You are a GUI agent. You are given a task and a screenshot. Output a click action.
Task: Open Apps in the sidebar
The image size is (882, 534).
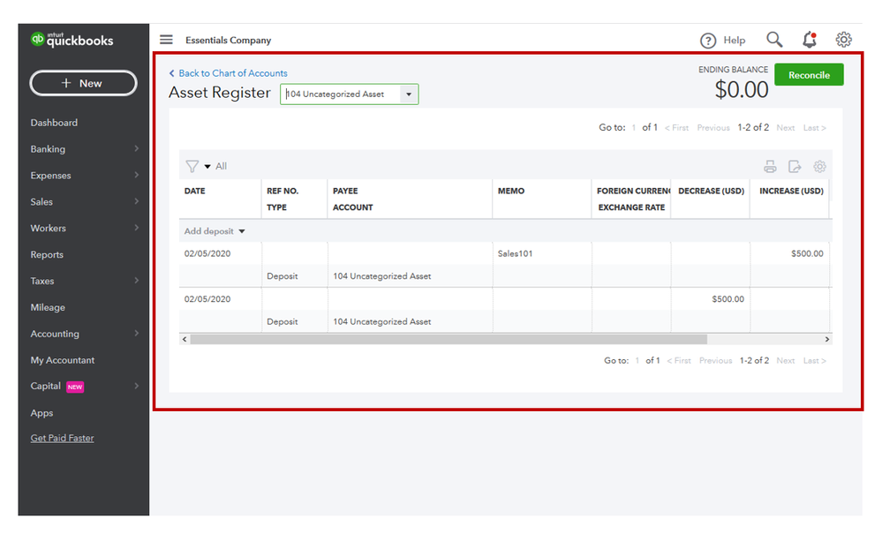tap(41, 413)
